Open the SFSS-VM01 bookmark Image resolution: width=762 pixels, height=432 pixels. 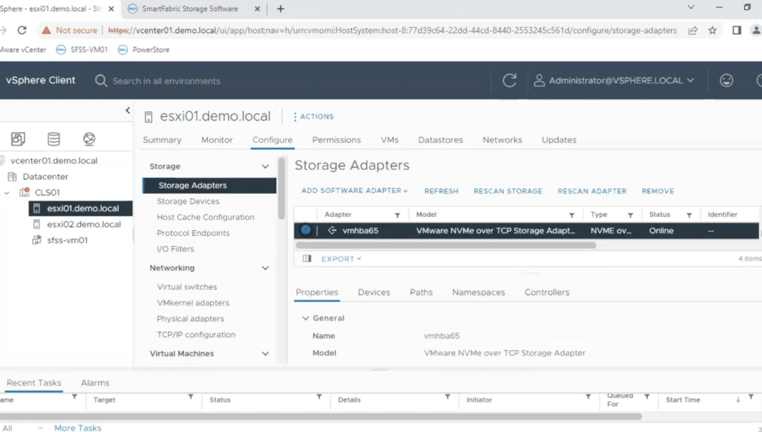click(81, 50)
